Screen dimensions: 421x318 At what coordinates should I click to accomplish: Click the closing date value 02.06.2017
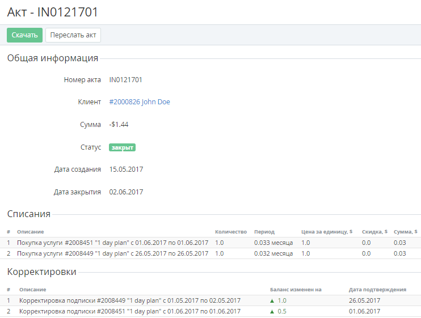tap(126, 192)
